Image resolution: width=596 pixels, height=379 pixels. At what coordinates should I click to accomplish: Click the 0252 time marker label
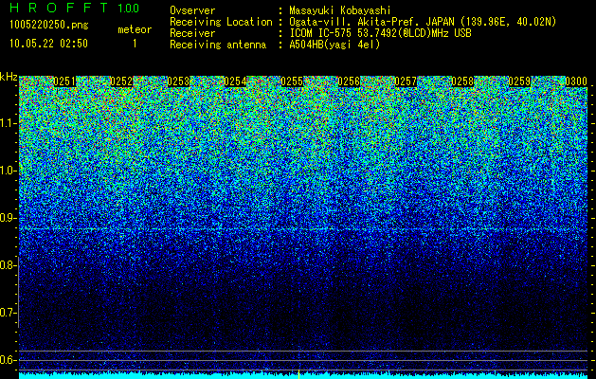pyautogui.click(x=121, y=81)
